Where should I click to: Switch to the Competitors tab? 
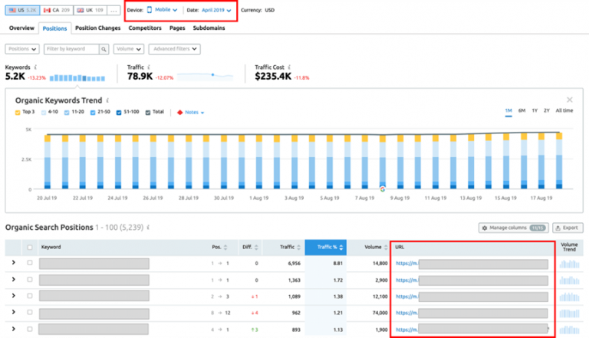pos(145,28)
